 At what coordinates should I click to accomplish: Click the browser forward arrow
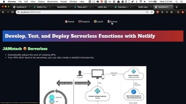coord(8,12)
